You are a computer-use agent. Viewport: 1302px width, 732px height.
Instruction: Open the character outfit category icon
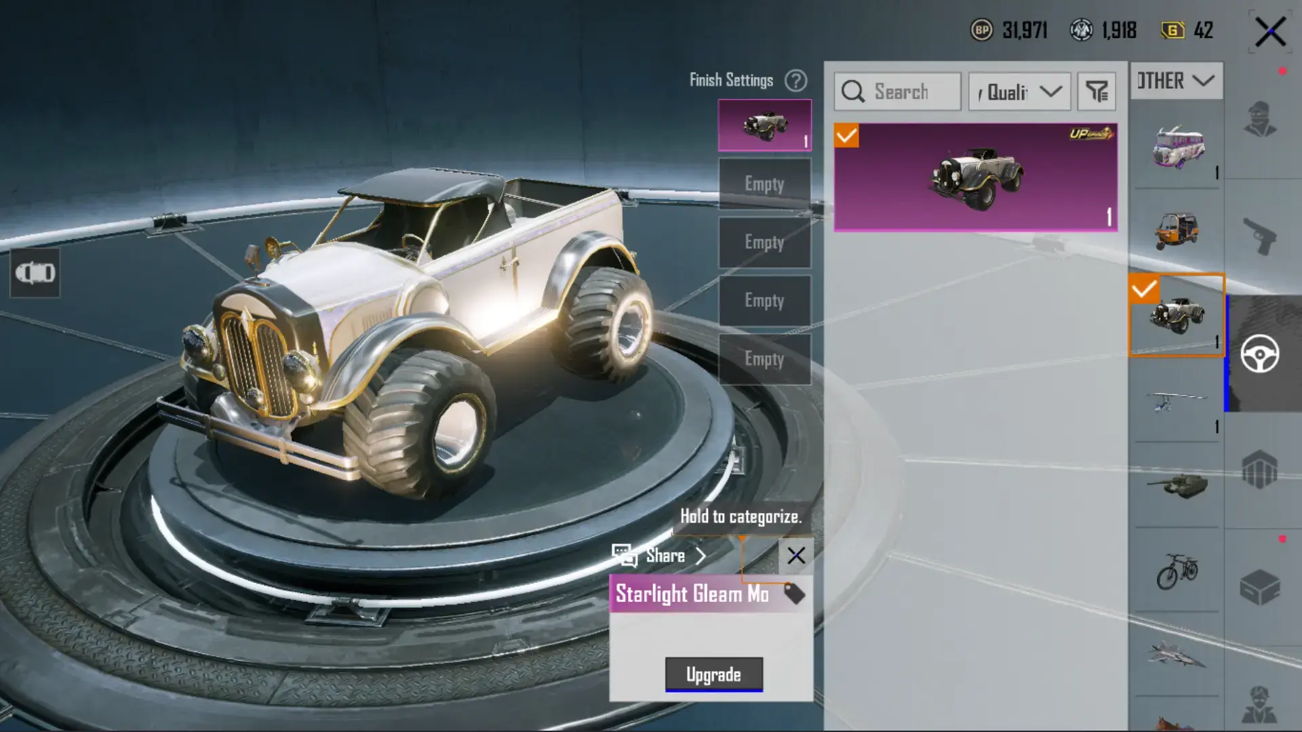(x=1260, y=119)
